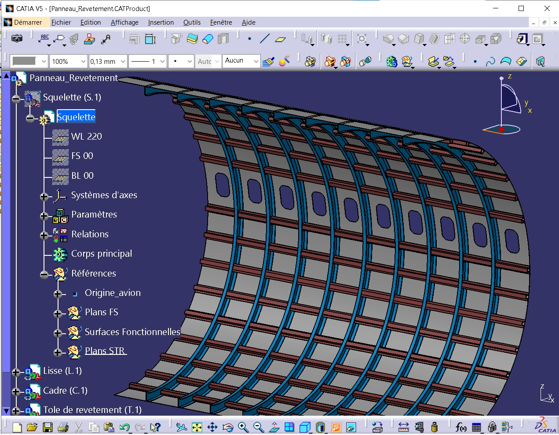Click the design table icon
Screen dimensions: 559x435
tap(476, 427)
